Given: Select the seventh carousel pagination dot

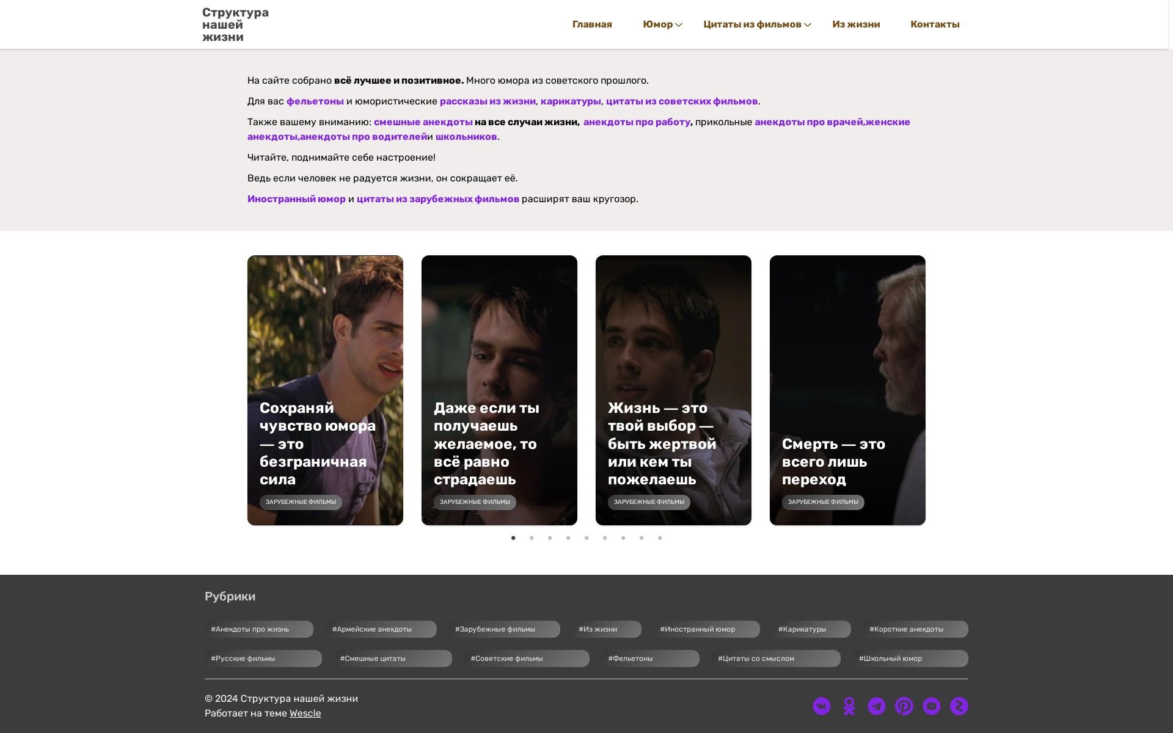Looking at the screenshot, I should pyautogui.click(x=623, y=538).
